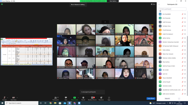
Task: Open the Reactions menu
Action: [101, 98]
